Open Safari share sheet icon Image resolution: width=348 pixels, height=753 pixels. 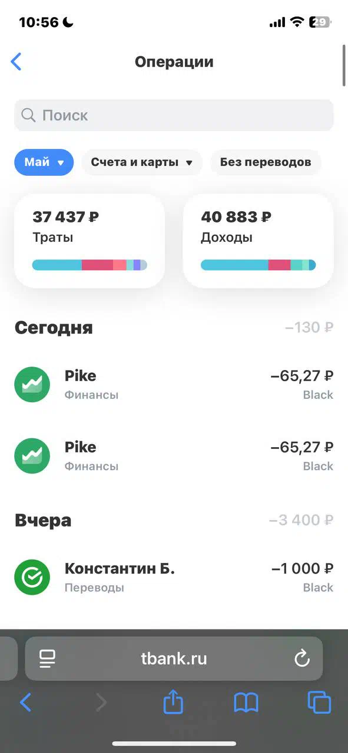(x=173, y=702)
